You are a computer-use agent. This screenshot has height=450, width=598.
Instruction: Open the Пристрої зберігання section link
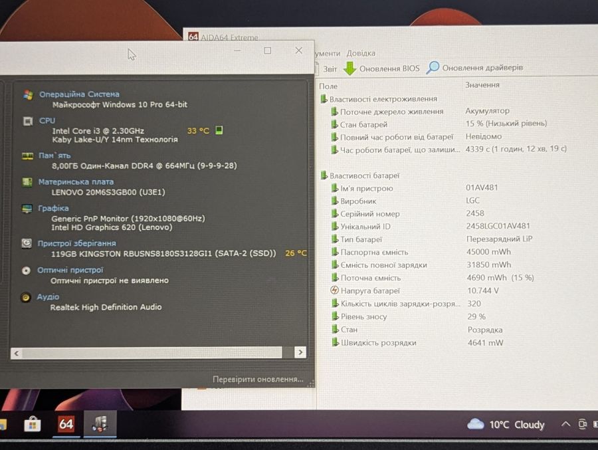(76, 243)
